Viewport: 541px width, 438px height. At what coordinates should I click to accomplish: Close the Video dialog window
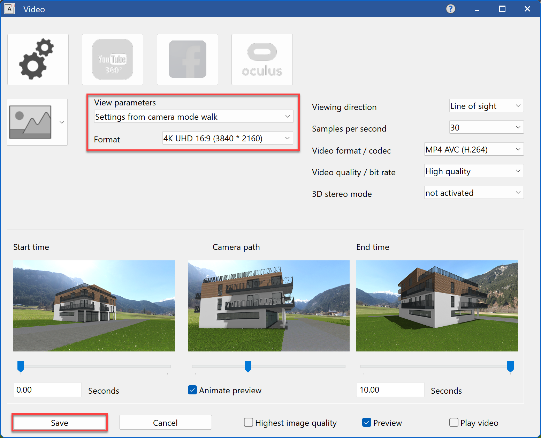tap(527, 9)
